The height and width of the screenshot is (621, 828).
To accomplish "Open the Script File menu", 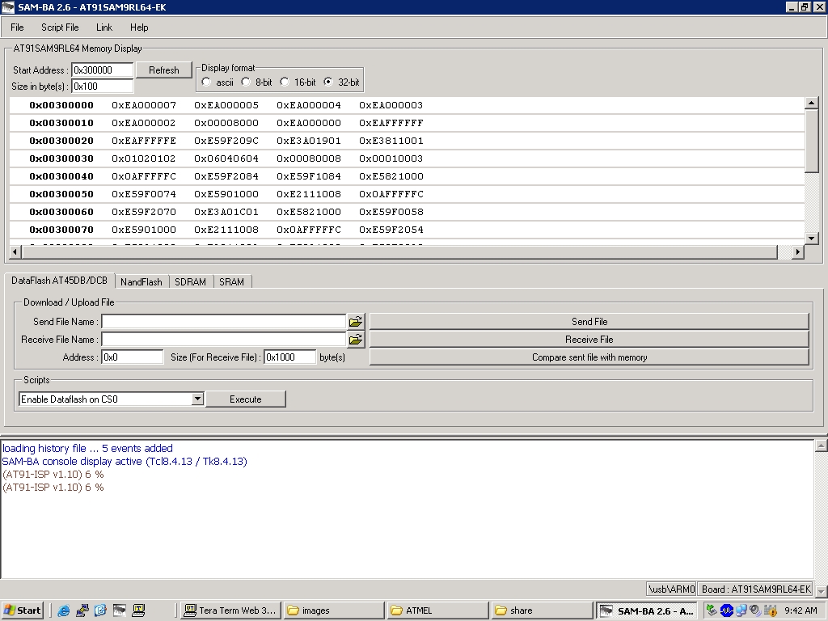I will [x=60, y=27].
